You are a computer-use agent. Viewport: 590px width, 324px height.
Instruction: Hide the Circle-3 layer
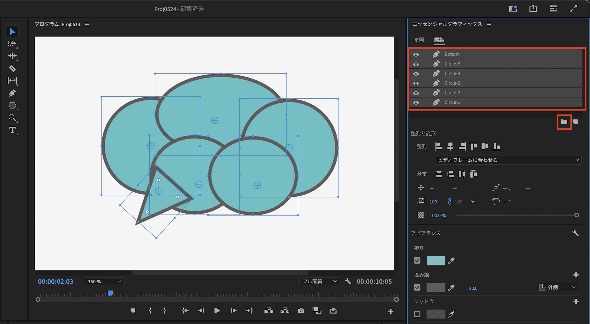[416, 83]
